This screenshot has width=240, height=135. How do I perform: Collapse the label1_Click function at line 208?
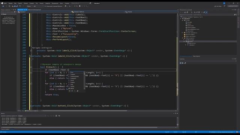point(31,51)
